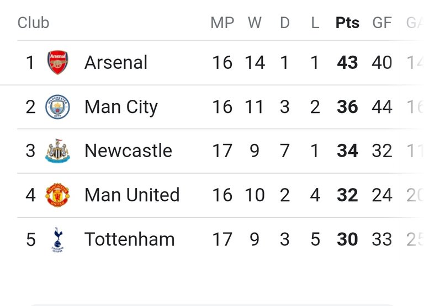Click the Man United club crest
The image size is (424, 306).
click(x=57, y=195)
